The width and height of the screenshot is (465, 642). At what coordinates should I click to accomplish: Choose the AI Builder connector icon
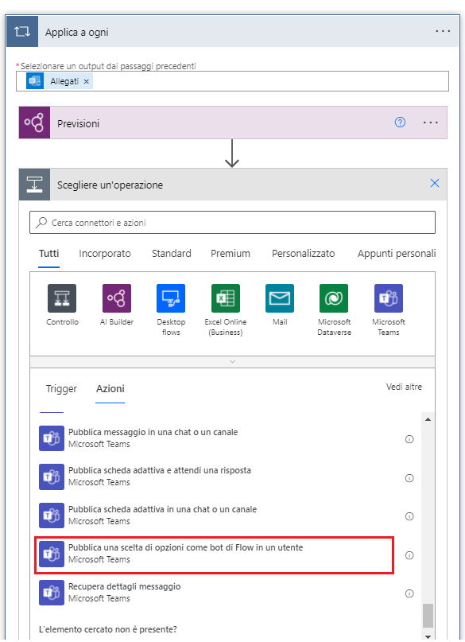click(117, 298)
